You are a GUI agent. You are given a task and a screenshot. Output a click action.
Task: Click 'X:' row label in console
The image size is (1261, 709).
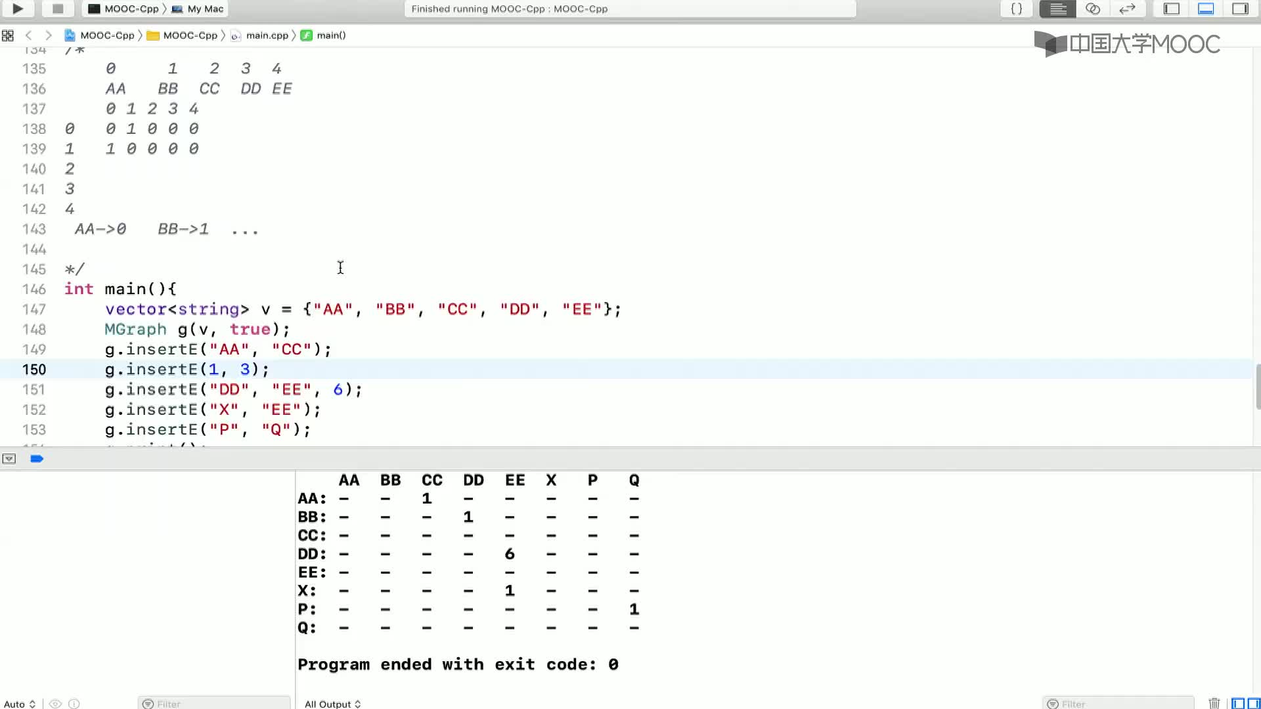coord(307,591)
